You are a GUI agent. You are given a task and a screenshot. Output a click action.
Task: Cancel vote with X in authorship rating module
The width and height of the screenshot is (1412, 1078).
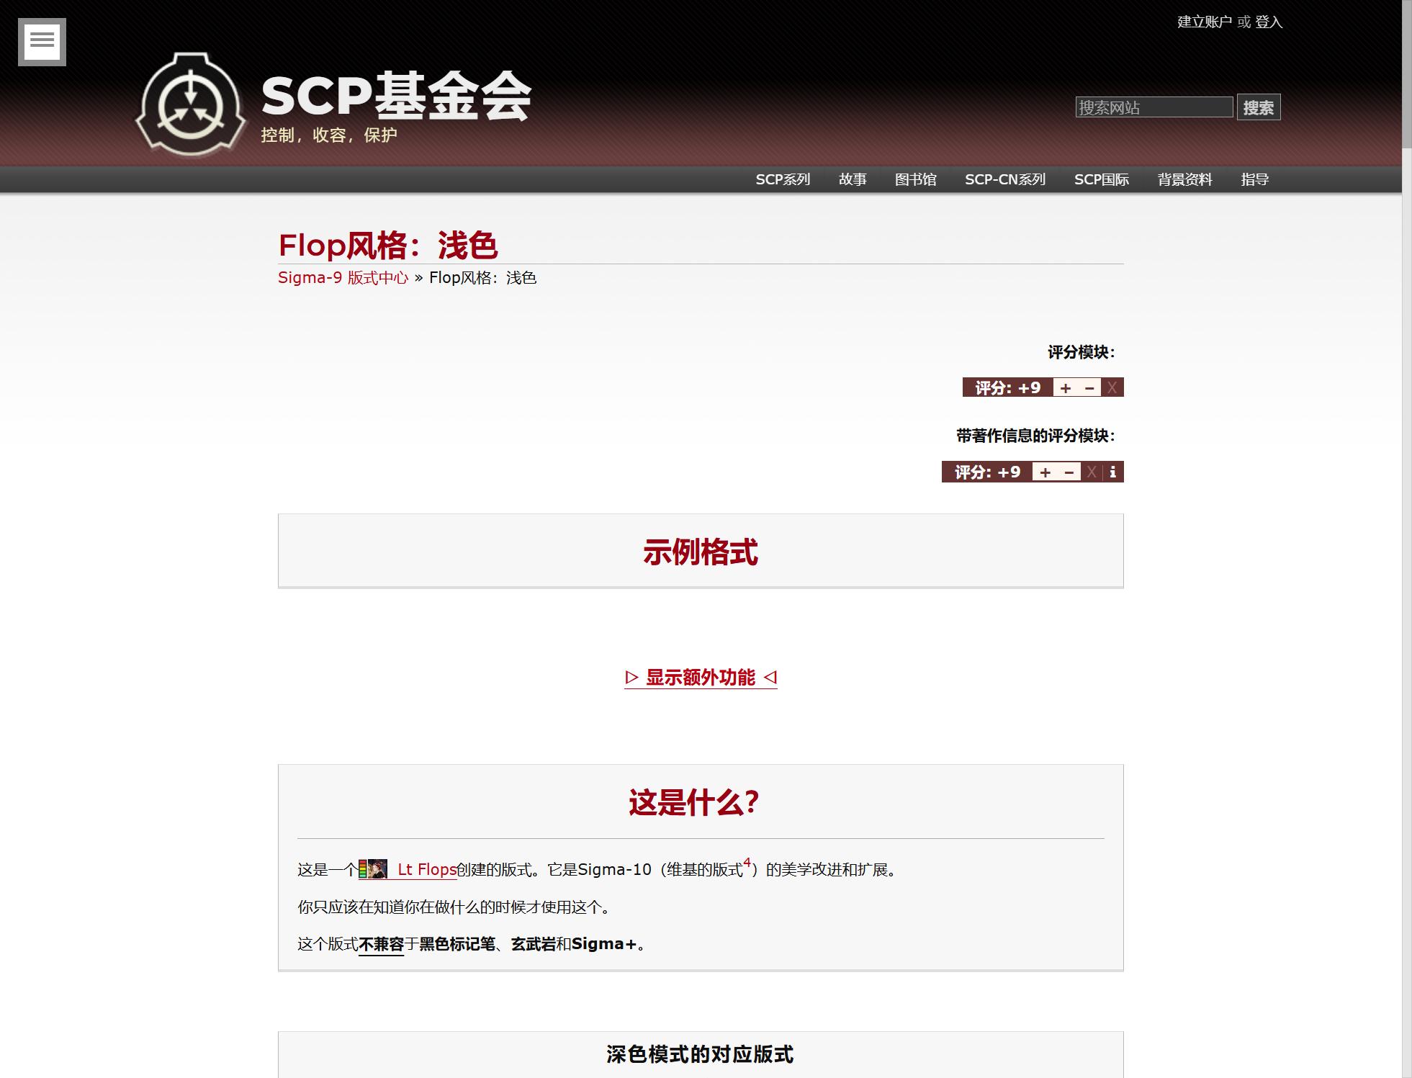[1092, 472]
